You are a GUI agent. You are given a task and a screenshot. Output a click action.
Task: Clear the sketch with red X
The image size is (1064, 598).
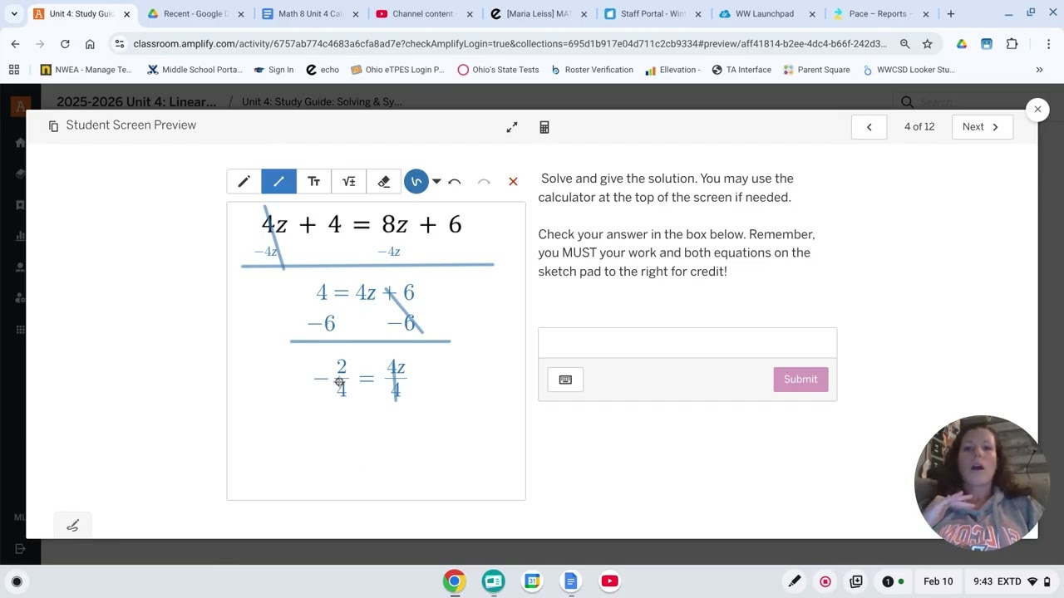[x=513, y=181]
